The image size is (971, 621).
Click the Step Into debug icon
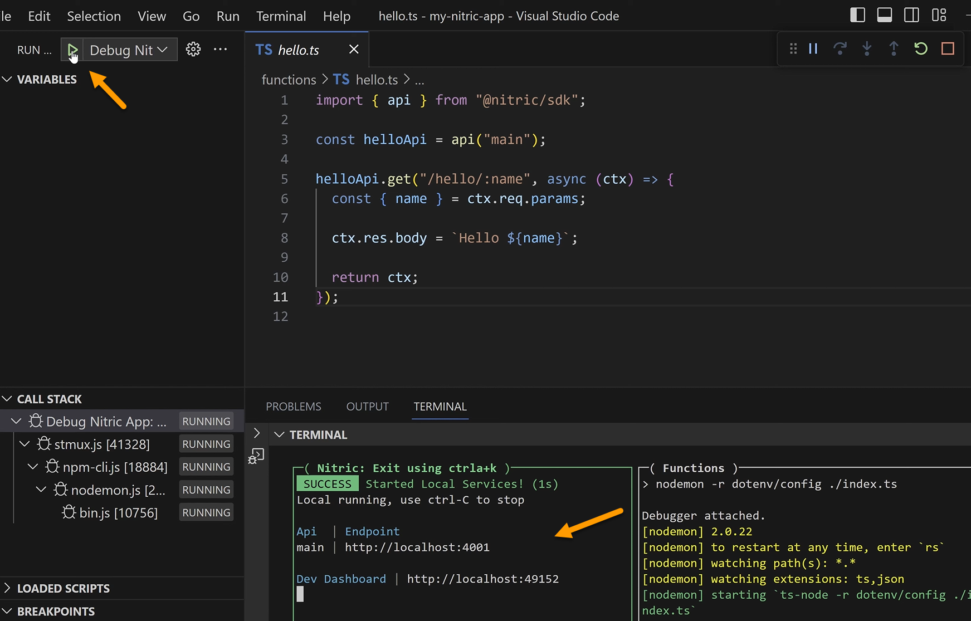click(866, 48)
